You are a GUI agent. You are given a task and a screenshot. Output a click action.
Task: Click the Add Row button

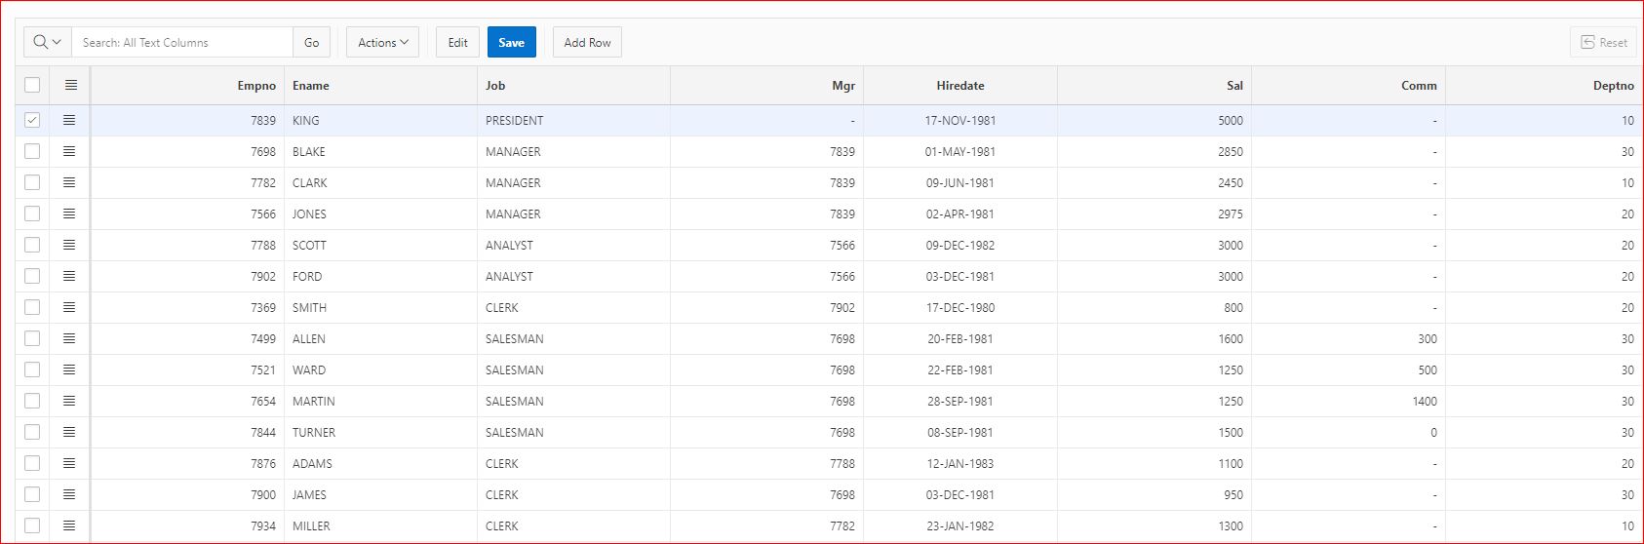click(x=587, y=42)
